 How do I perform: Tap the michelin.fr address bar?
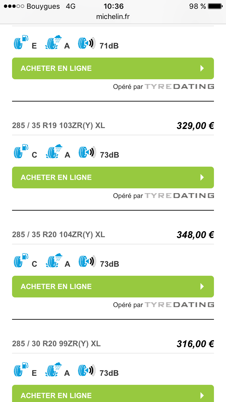(x=113, y=17)
